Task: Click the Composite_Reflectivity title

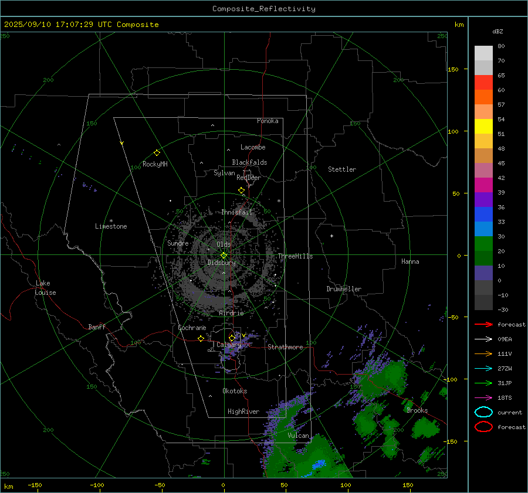Action: pyautogui.click(x=264, y=9)
